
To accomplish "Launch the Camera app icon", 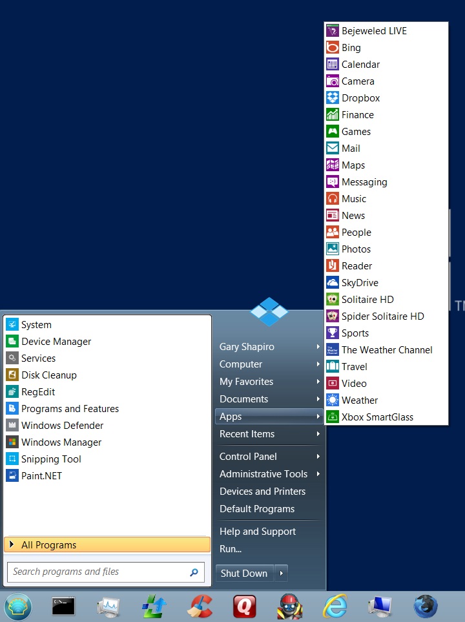I will (x=333, y=81).
